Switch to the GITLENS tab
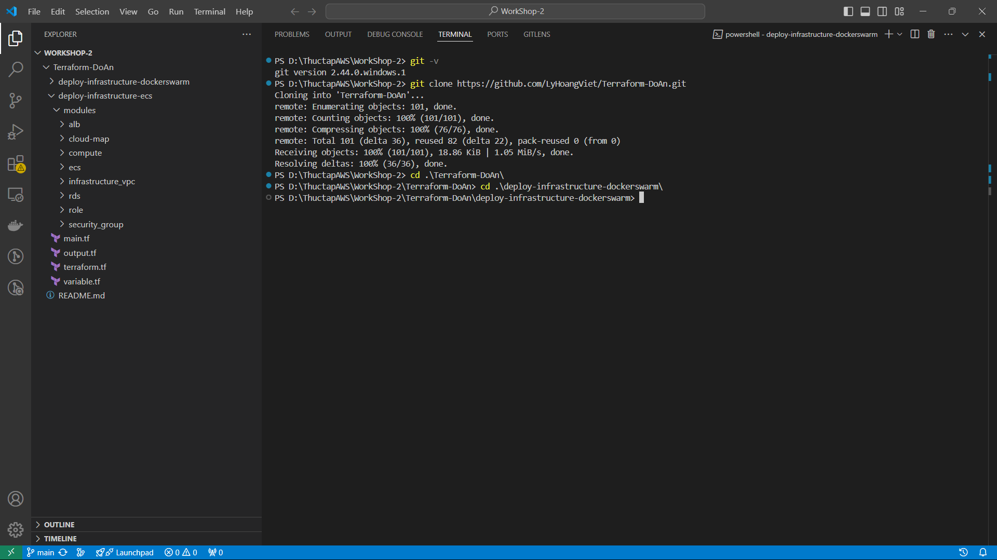This screenshot has height=560, width=997. point(536,34)
